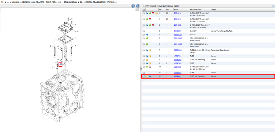Select callout 4 valve label in diagram
Image resolution: width=275 pixels, height=132 pixels.
click(x=78, y=31)
